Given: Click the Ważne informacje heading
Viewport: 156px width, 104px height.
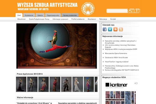Looking at the screenshot, I should click(x=25, y=97).
